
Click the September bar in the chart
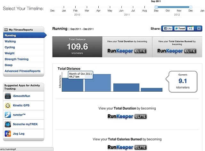coord(72,85)
